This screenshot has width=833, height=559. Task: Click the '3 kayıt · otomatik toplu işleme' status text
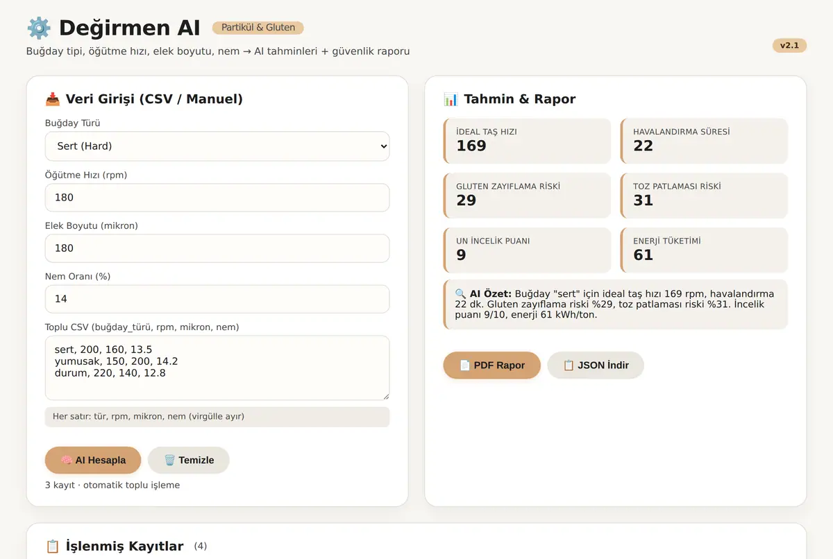pyautogui.click(x=112, y=485)
